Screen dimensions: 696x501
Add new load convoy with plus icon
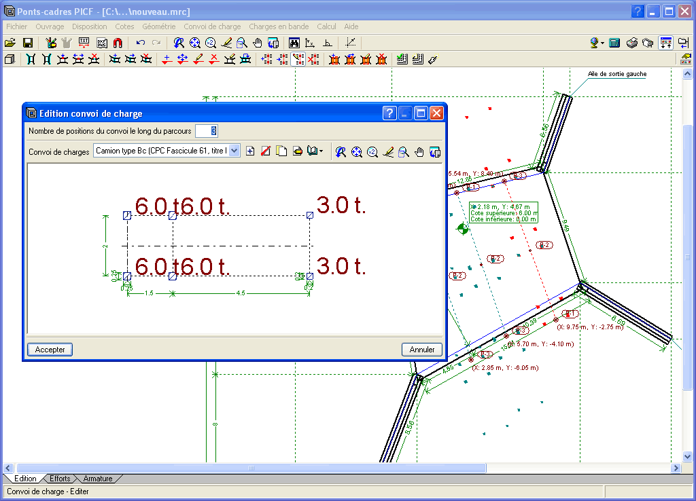tap(250, 151)
